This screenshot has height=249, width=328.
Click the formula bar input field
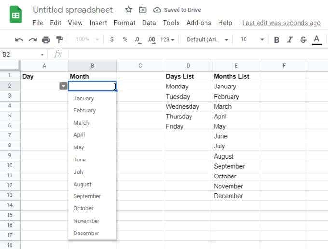[193, 54]
